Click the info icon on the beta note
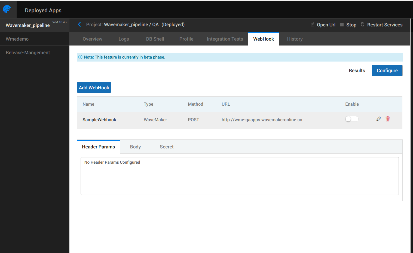The height and width of the screenshot is (253, 413). 80,57
